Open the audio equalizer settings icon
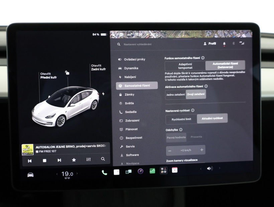 89,159
